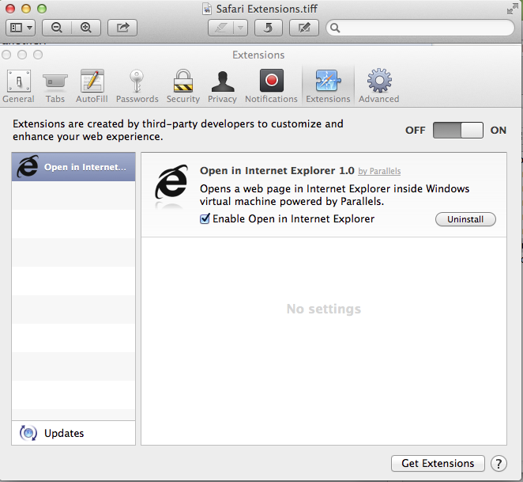The image size is (523, 482).
Task: Click the Preview zoom out button
Action: point(57,28)
